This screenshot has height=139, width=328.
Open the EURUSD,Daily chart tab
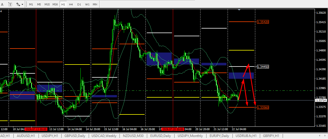coord(161,136)
